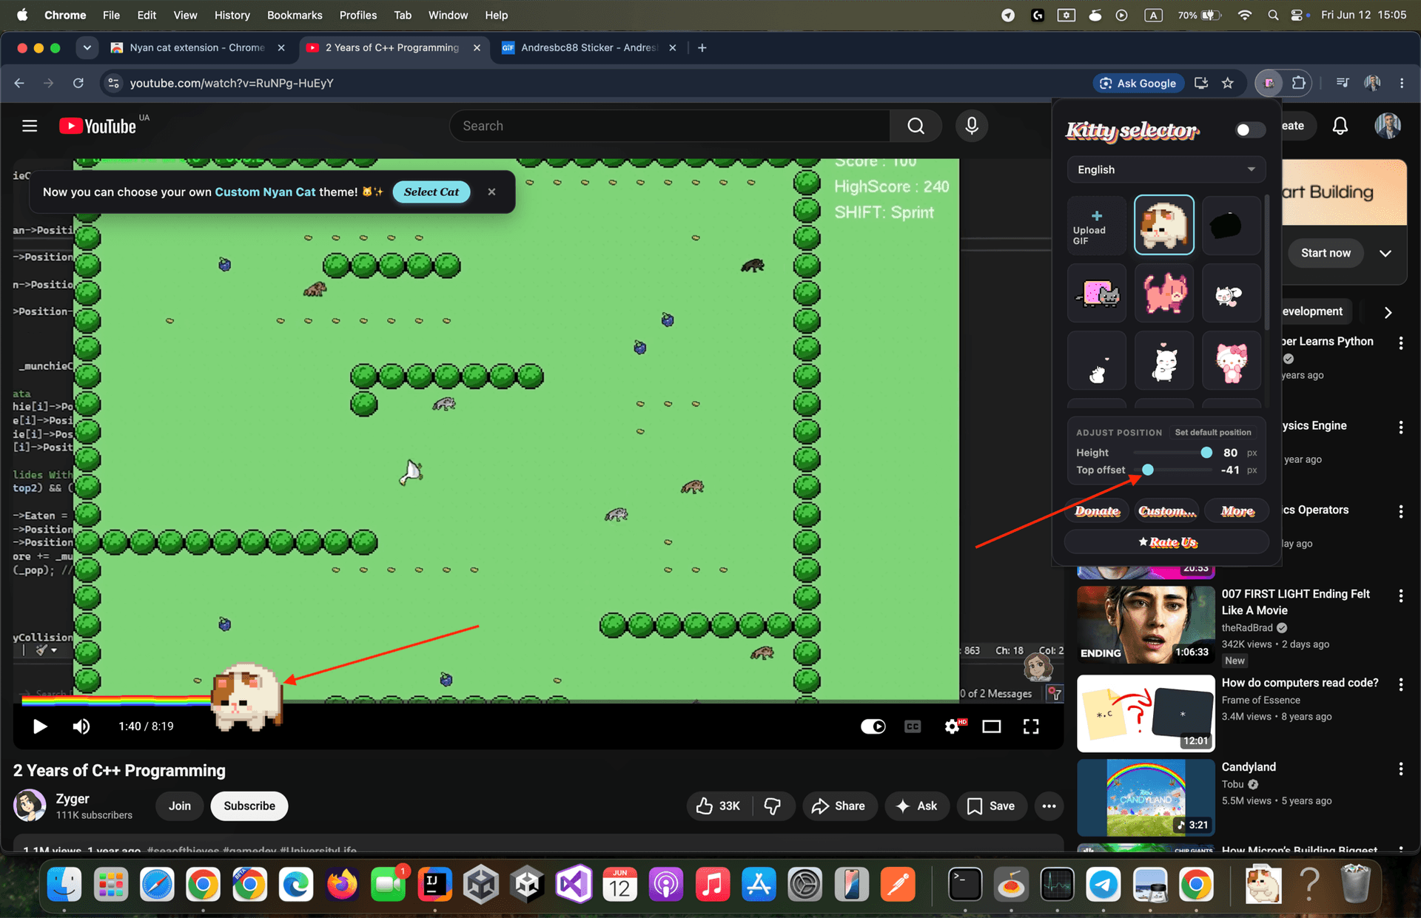The width and height of the screenshot is (1421, 918).
Task: Bookmark this page with the star icon
Action: tap(1228, 83)
